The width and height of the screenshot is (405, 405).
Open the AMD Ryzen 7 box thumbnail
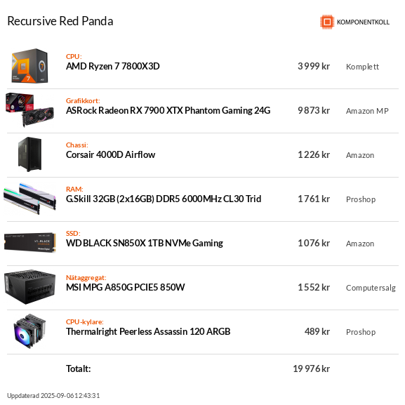29,66
